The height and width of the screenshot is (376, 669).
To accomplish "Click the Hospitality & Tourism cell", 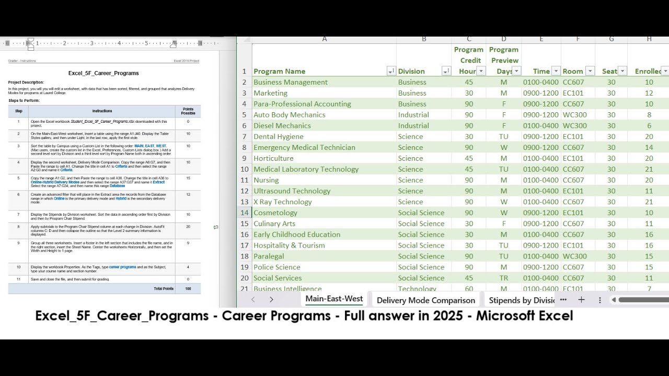I will [x=324, y=245].
